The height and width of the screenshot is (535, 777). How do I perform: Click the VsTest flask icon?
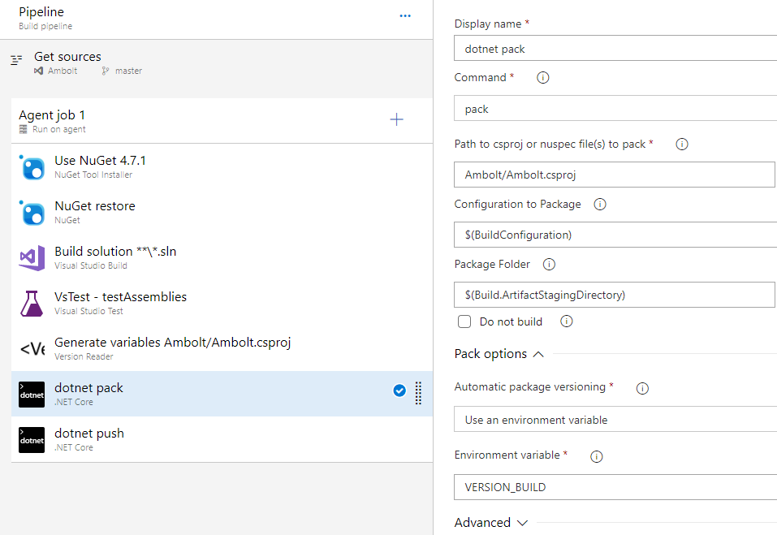(32, 304)
